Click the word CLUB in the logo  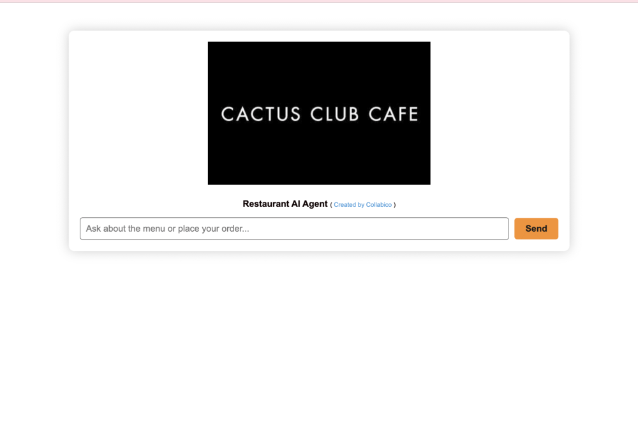pyautogui.click(x=335, y=114)
